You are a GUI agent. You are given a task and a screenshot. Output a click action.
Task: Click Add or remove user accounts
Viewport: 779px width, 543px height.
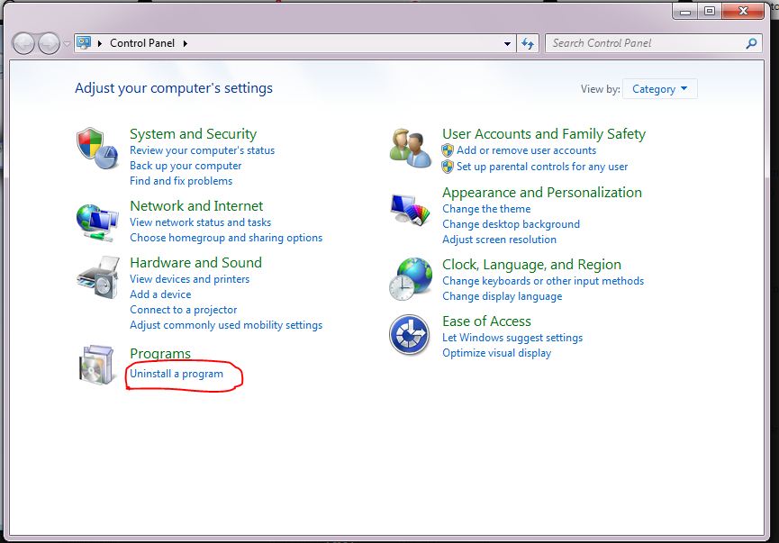[526, 150]
